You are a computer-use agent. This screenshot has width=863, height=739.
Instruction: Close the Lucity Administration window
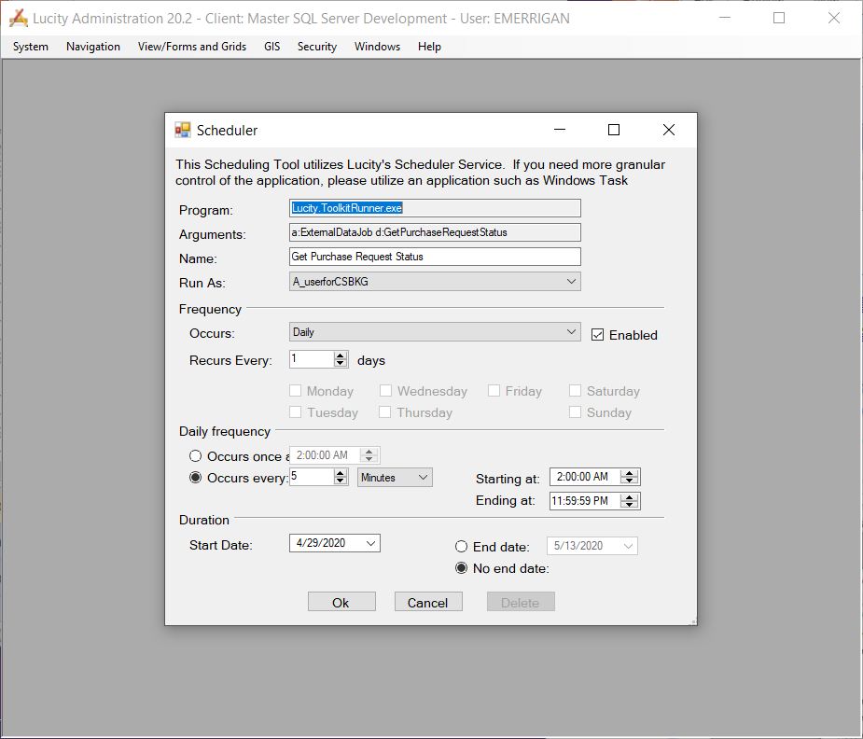coord(834,18)
